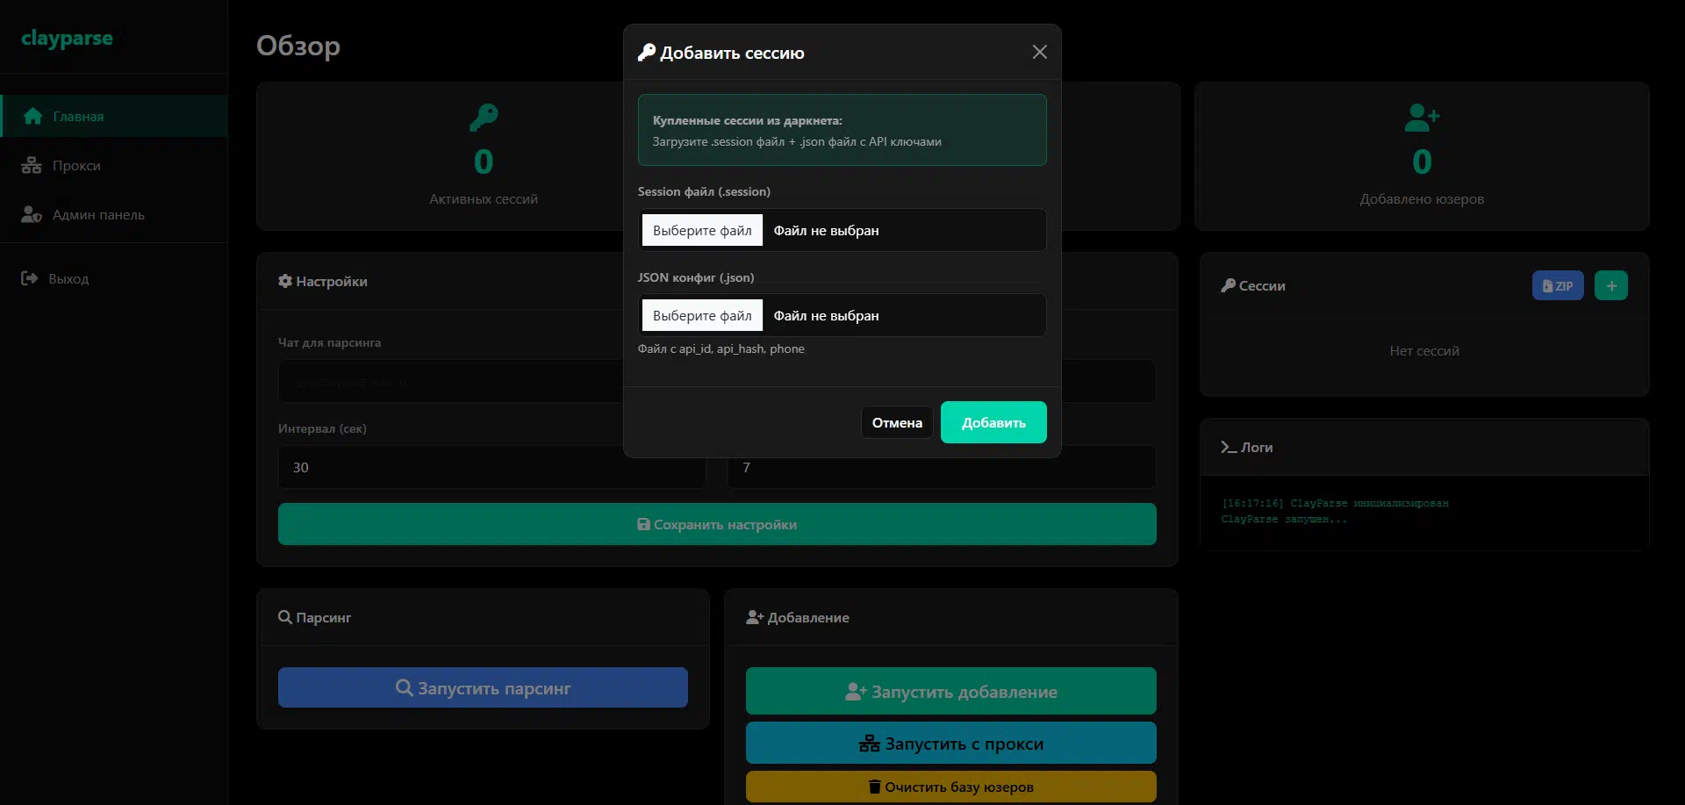
Task: Click the blue ZIP upload button
Action: point(1557,285)
